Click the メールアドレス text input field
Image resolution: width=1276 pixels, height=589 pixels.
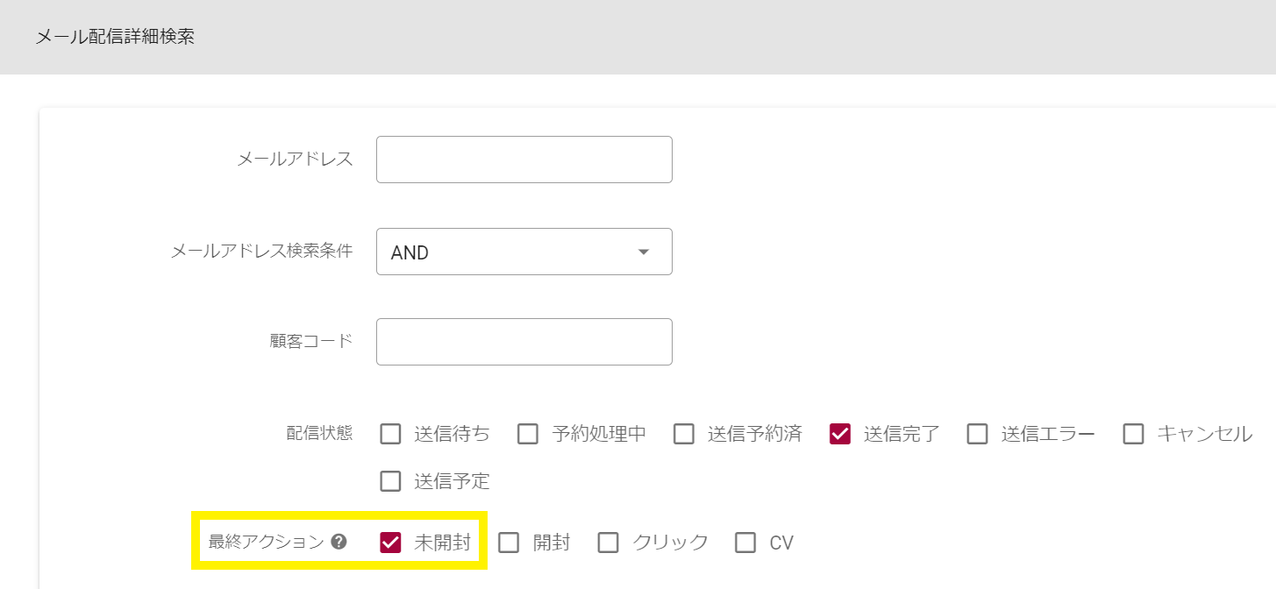pos(524,160)
